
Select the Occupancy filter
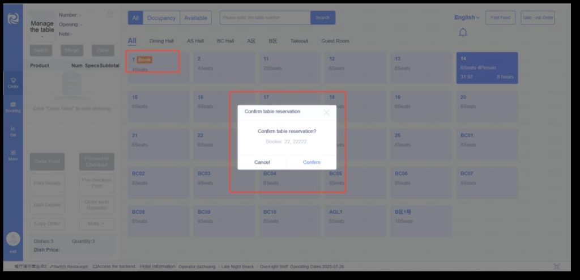coord(161,18)
